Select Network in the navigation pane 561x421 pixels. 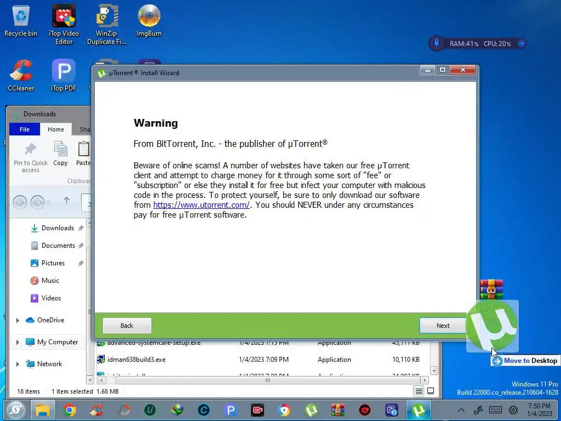pos(49,364)
